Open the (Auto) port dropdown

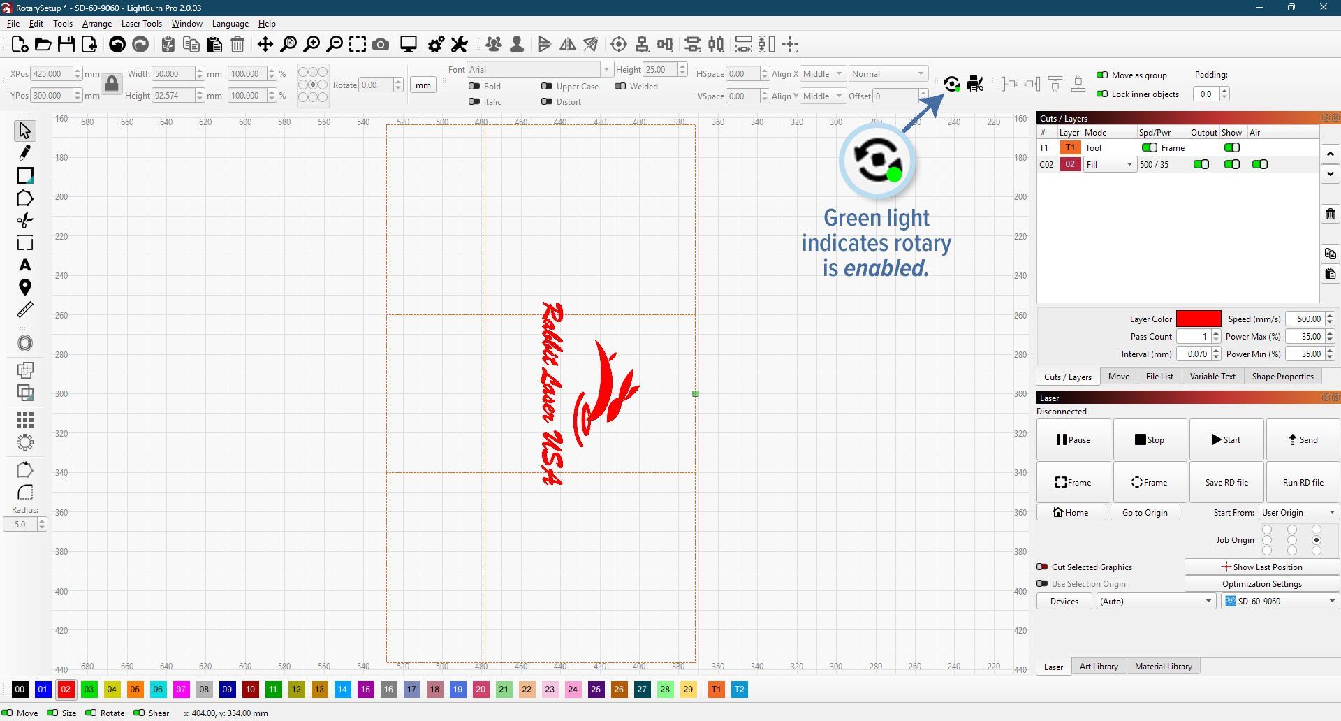click(x=1155, y=601)
